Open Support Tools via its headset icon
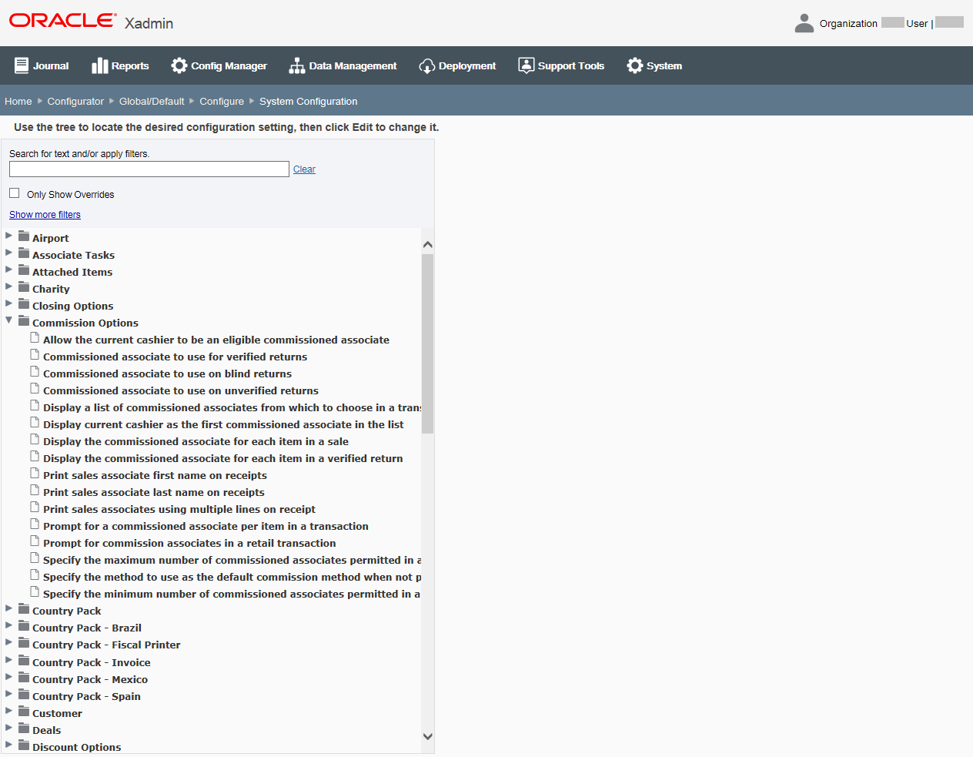The image size is (973, 757). [x=527, y=65]
